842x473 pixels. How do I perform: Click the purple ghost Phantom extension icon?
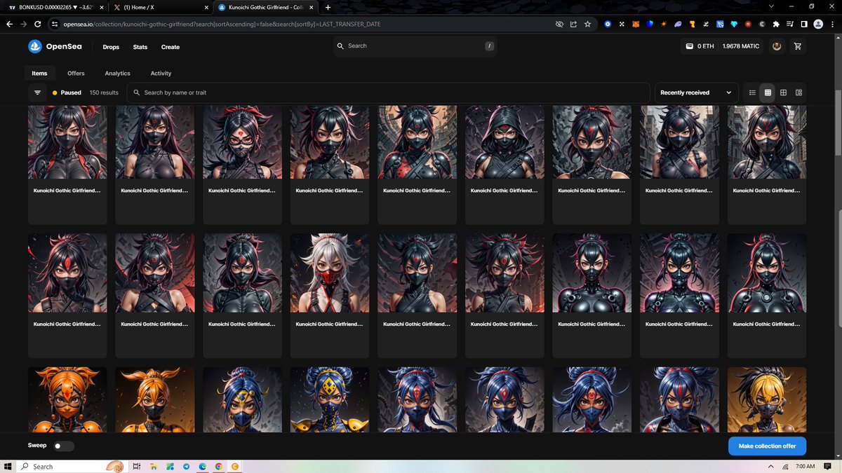coord(678,24)
